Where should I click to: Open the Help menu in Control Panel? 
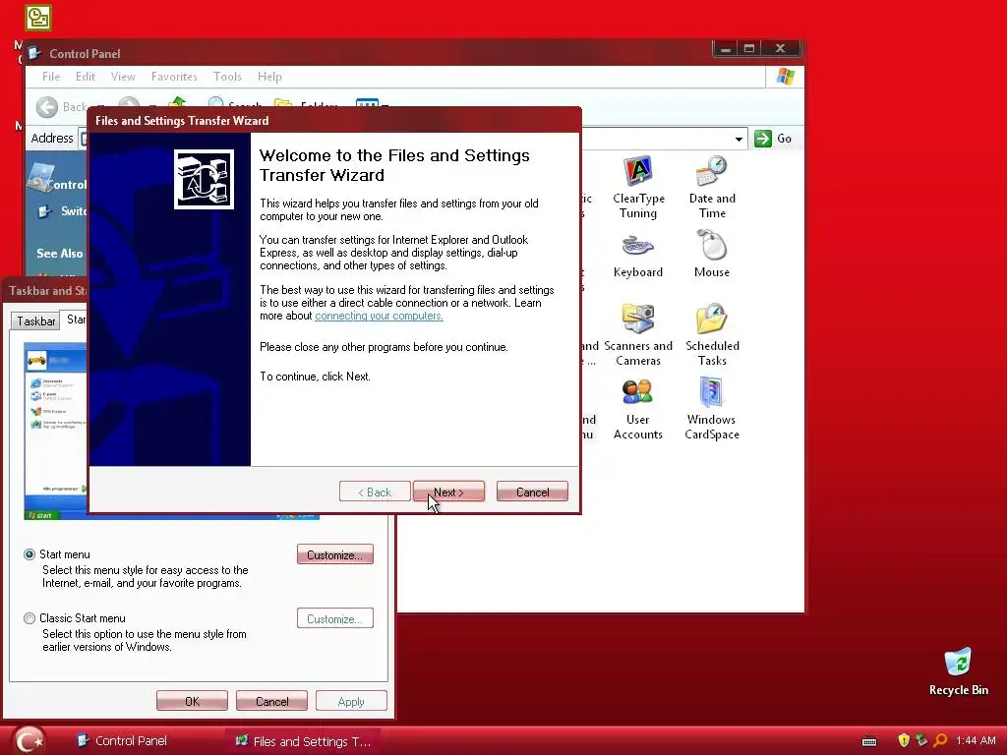(x=269, y=77)
